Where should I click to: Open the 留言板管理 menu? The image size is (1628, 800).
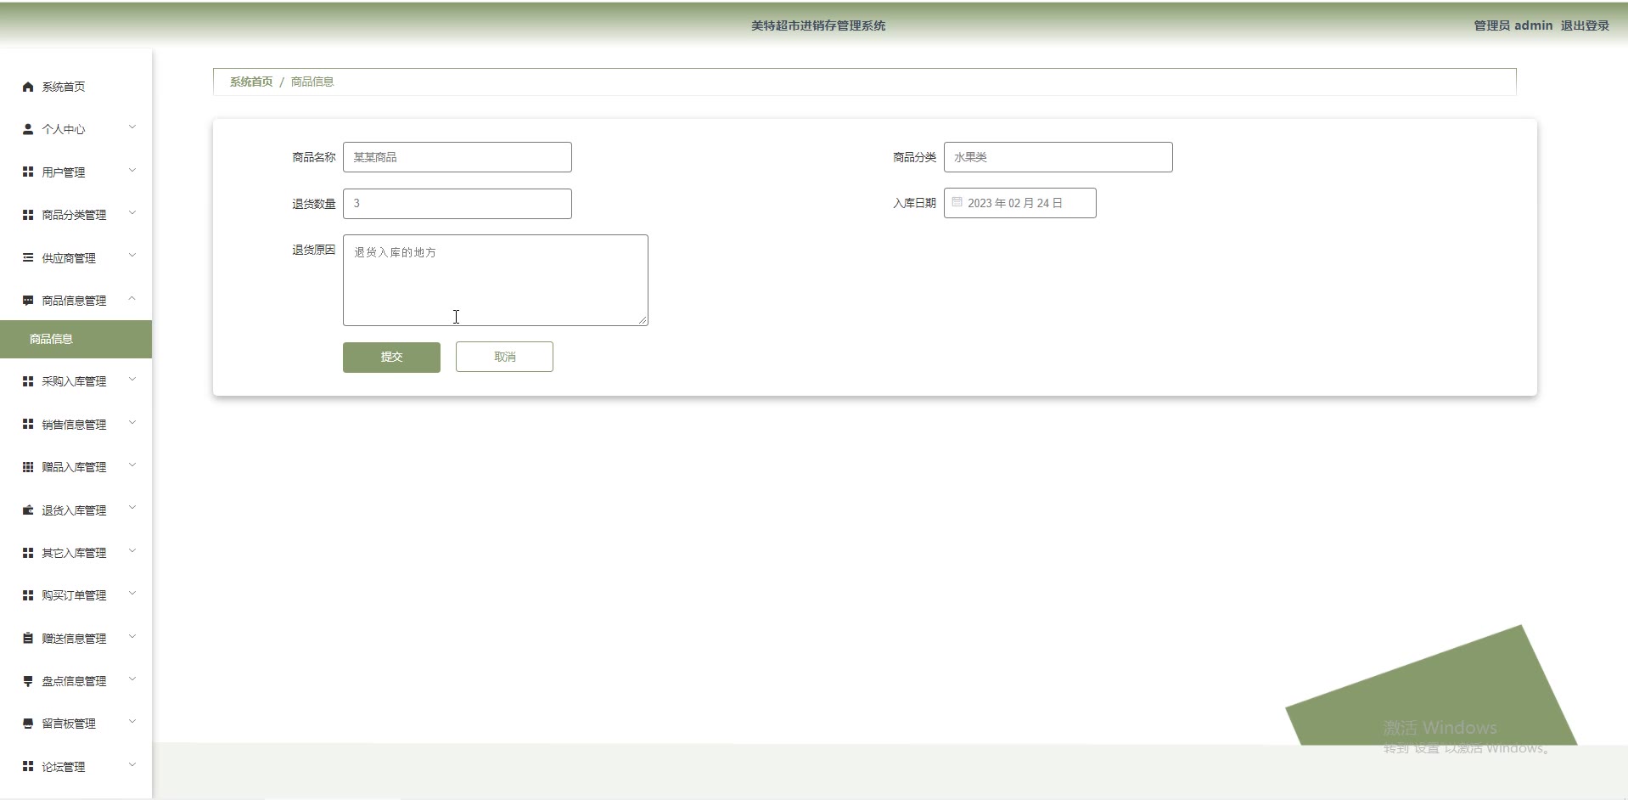coord(76,724)
